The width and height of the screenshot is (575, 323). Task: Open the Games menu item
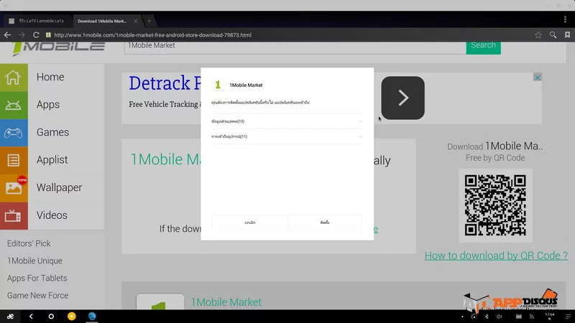[52, 132]
